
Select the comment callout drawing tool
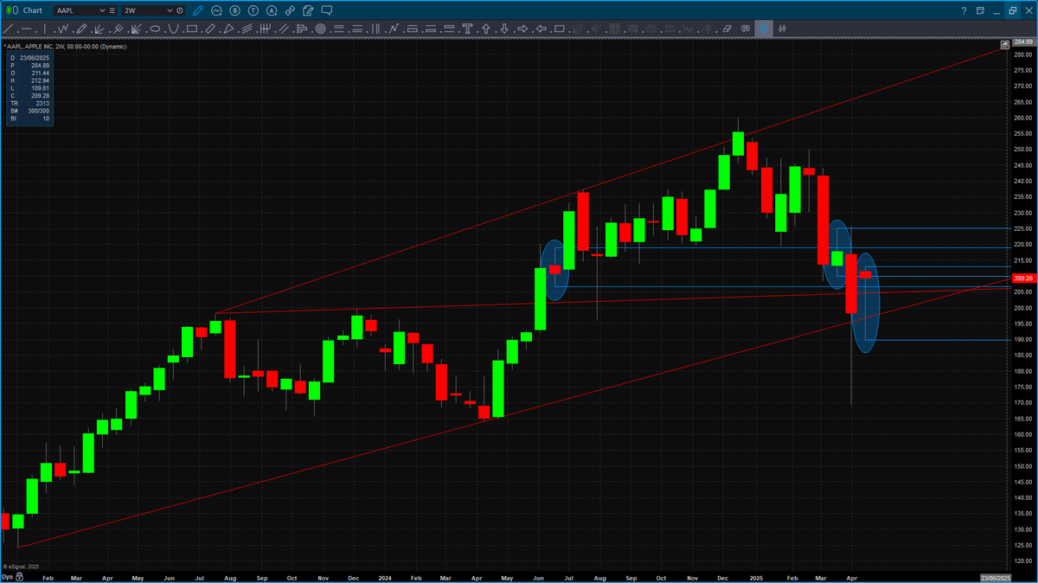point(746,29)
